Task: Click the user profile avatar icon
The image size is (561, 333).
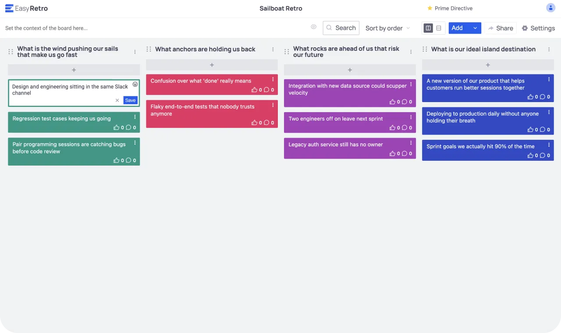Action: (550, 8)
